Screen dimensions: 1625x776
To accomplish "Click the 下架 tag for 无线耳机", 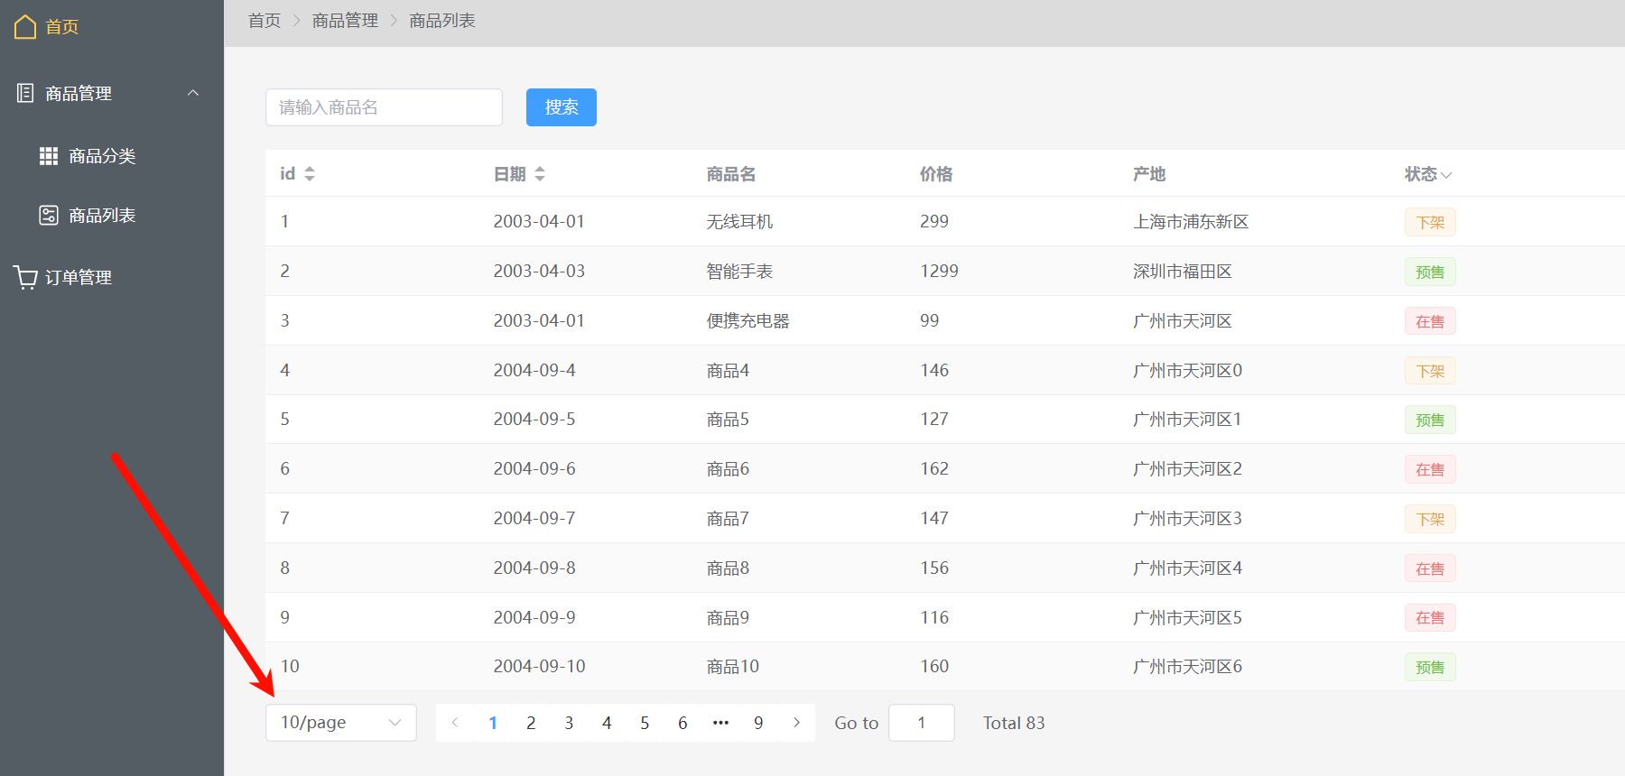I will click(x=1430, y=222).
